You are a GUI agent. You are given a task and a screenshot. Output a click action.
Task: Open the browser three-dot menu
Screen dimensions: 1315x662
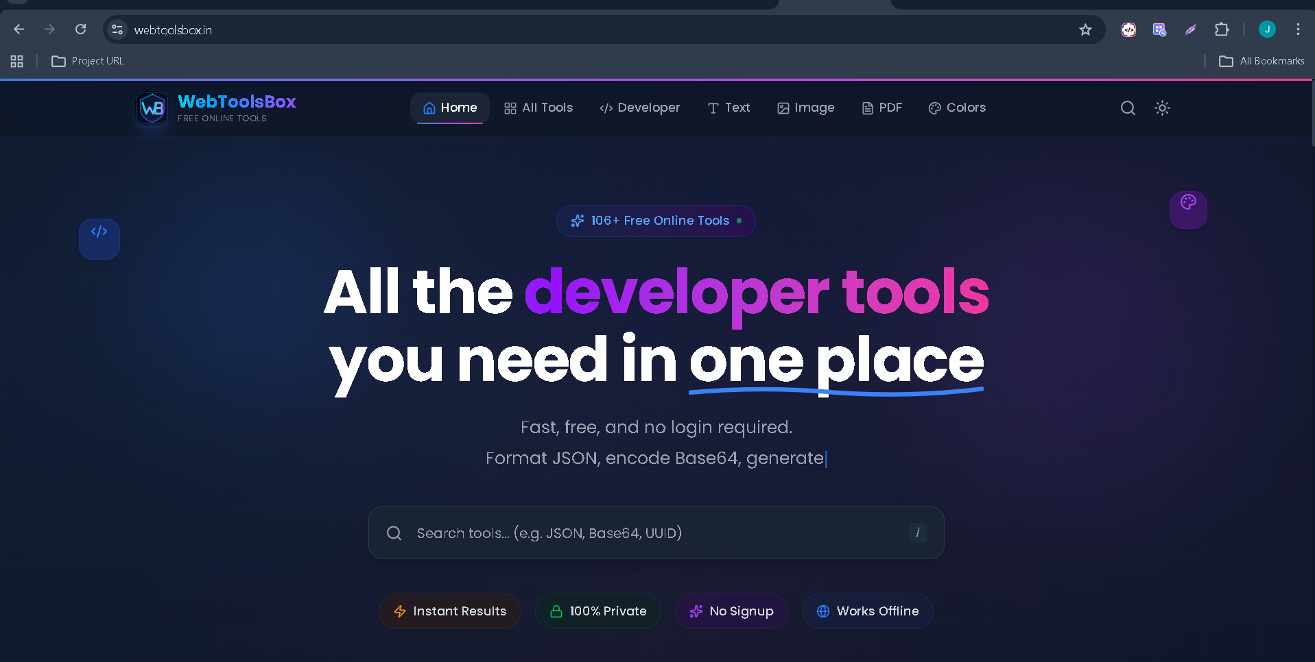click(1297, 29)
